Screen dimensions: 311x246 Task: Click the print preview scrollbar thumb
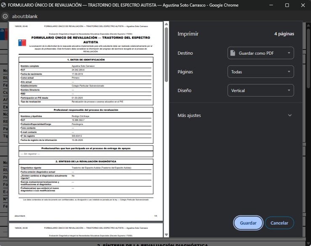[x=166, y=55]
